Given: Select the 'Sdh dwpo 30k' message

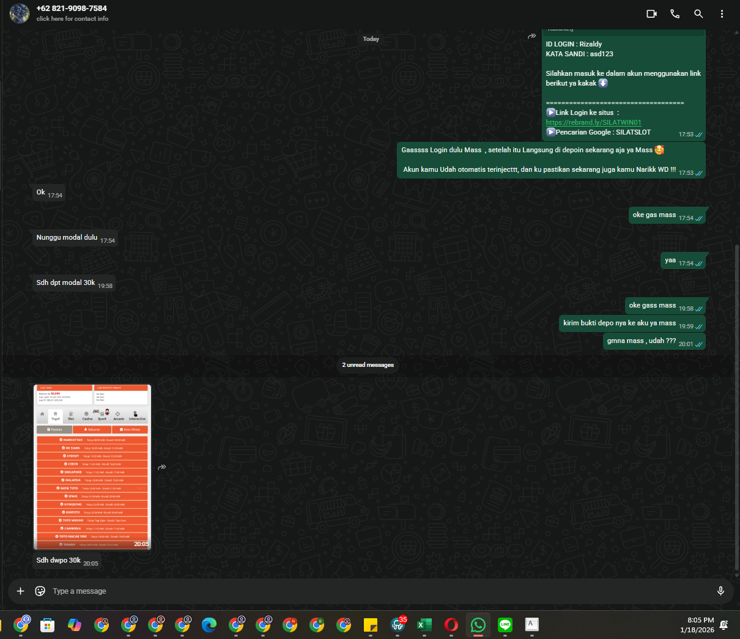Looking at the screenshot, I should coord(67,561).
